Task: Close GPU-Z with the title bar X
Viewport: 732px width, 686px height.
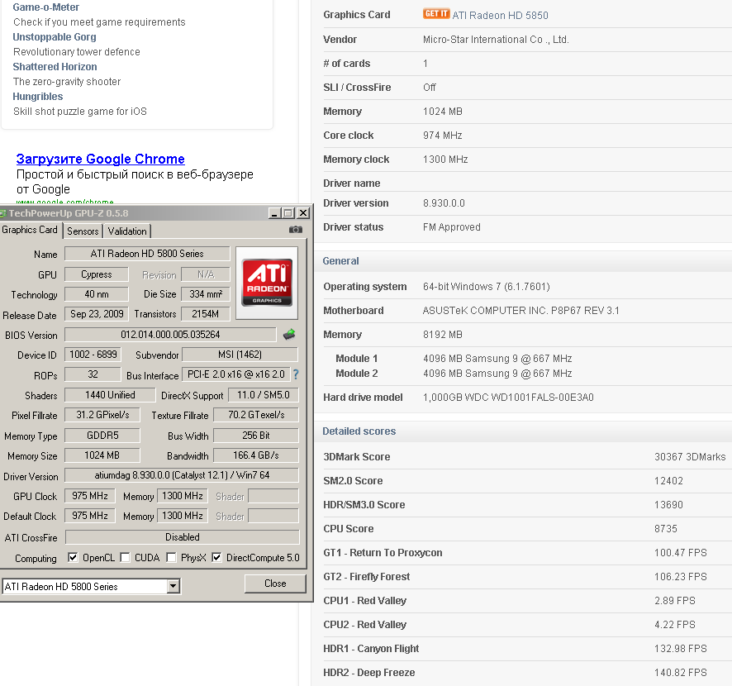Action: 303,213
